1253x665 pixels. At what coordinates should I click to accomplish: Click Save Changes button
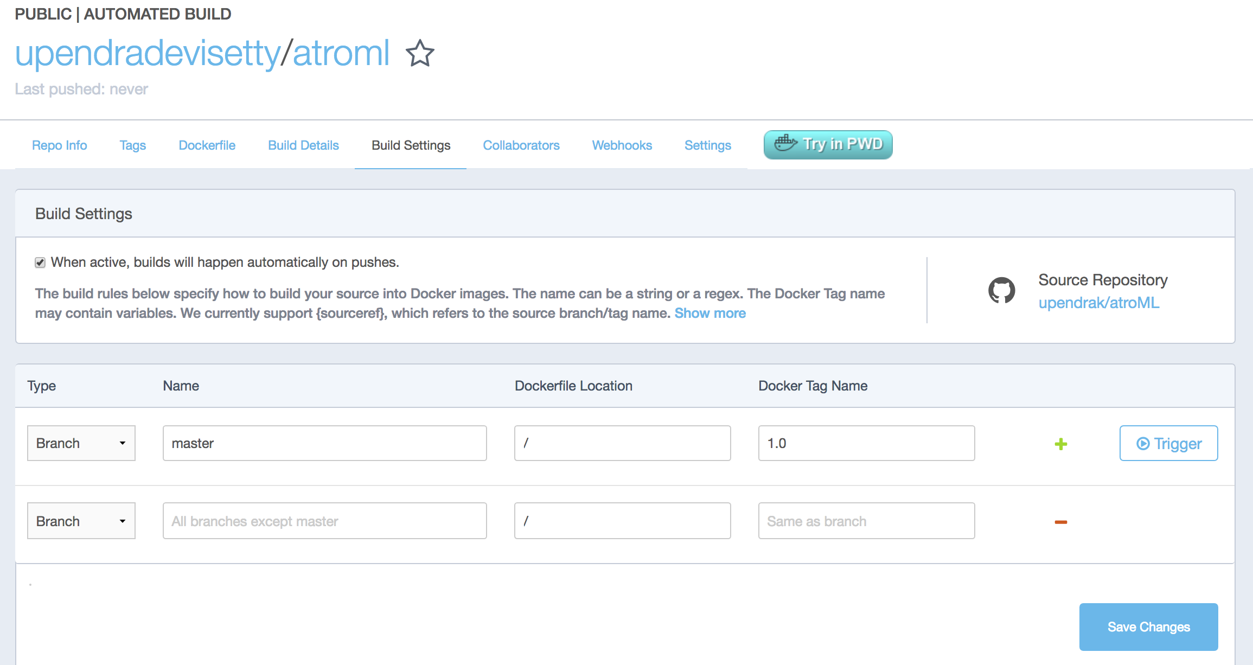(x=1149, y=627)
